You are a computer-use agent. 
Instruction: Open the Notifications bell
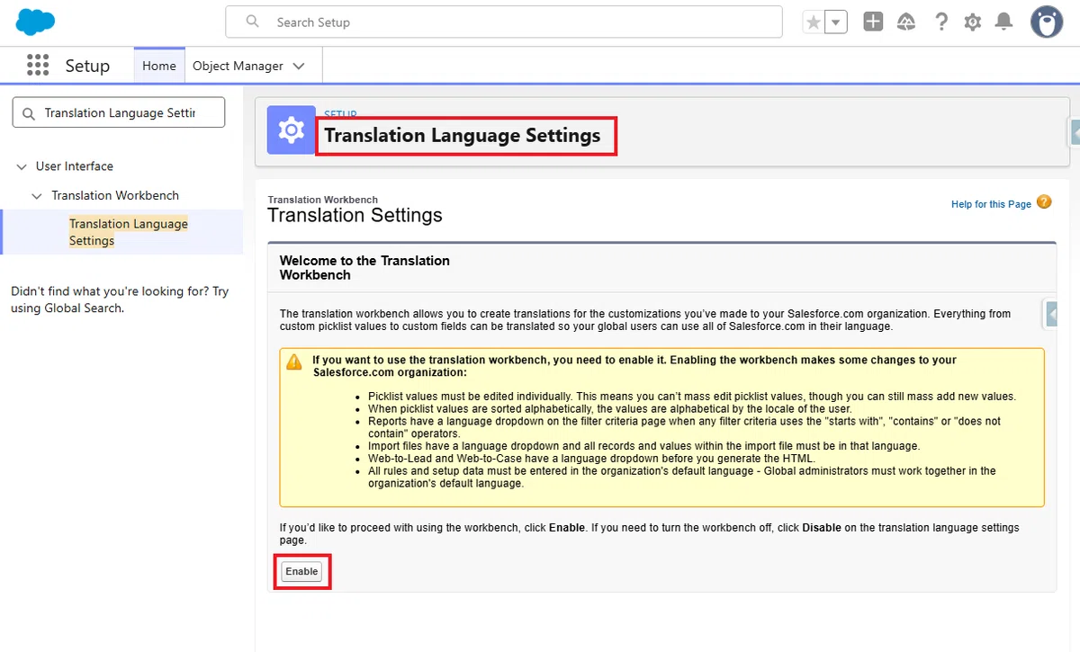coord(1003,22)
